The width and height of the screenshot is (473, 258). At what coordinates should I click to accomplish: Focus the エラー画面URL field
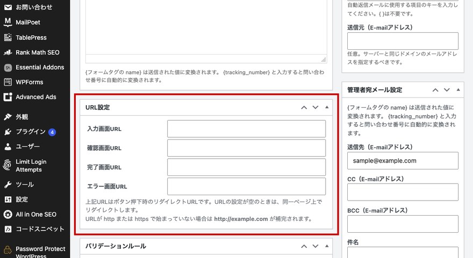(247, 186)
